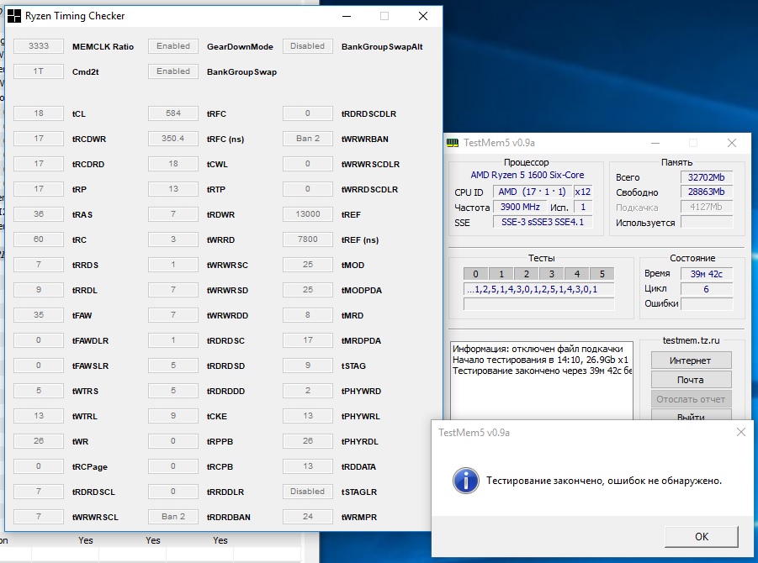Click the tRFC (ns) value 350.4
The width and height of the screenshot is (758, 563).
(x=173, y=138)
